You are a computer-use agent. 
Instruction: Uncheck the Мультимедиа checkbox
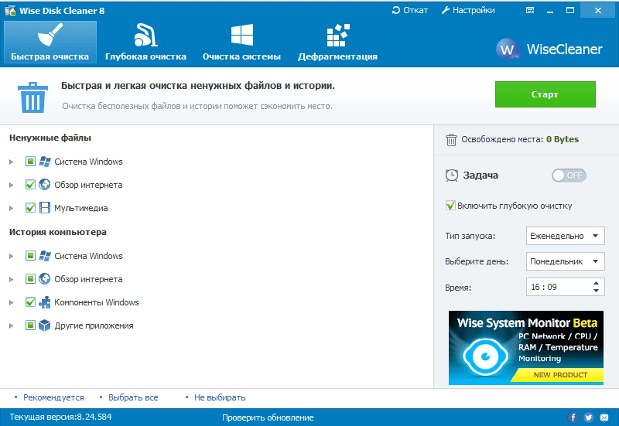tap(30, 208)
